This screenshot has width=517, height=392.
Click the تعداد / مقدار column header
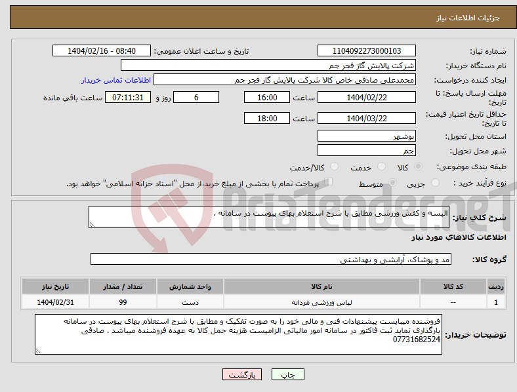(123, 286)
